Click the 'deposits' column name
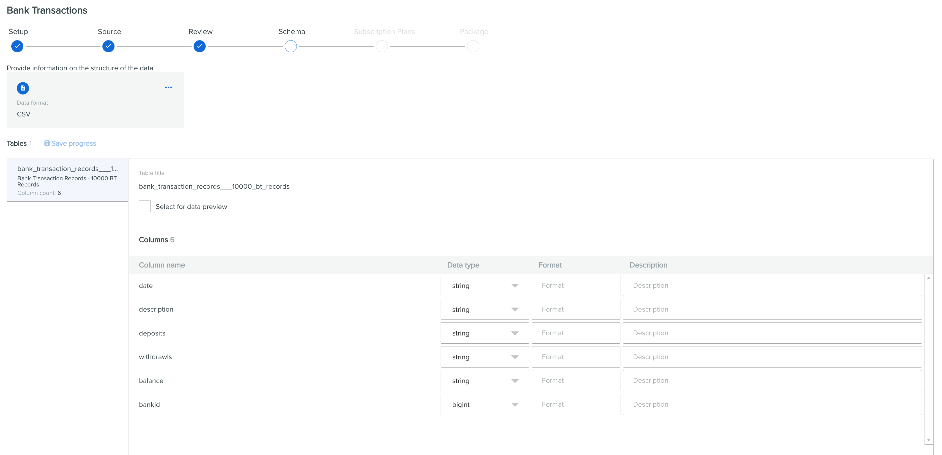The image size is (942, 455). 152,333
